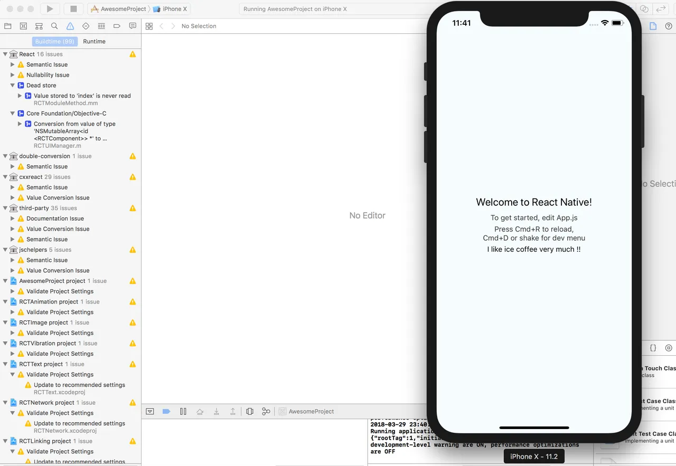The width and height of the screenshot is (676, 466).
Task: Open Debug Memory Graph
Action: pos(266,411)
